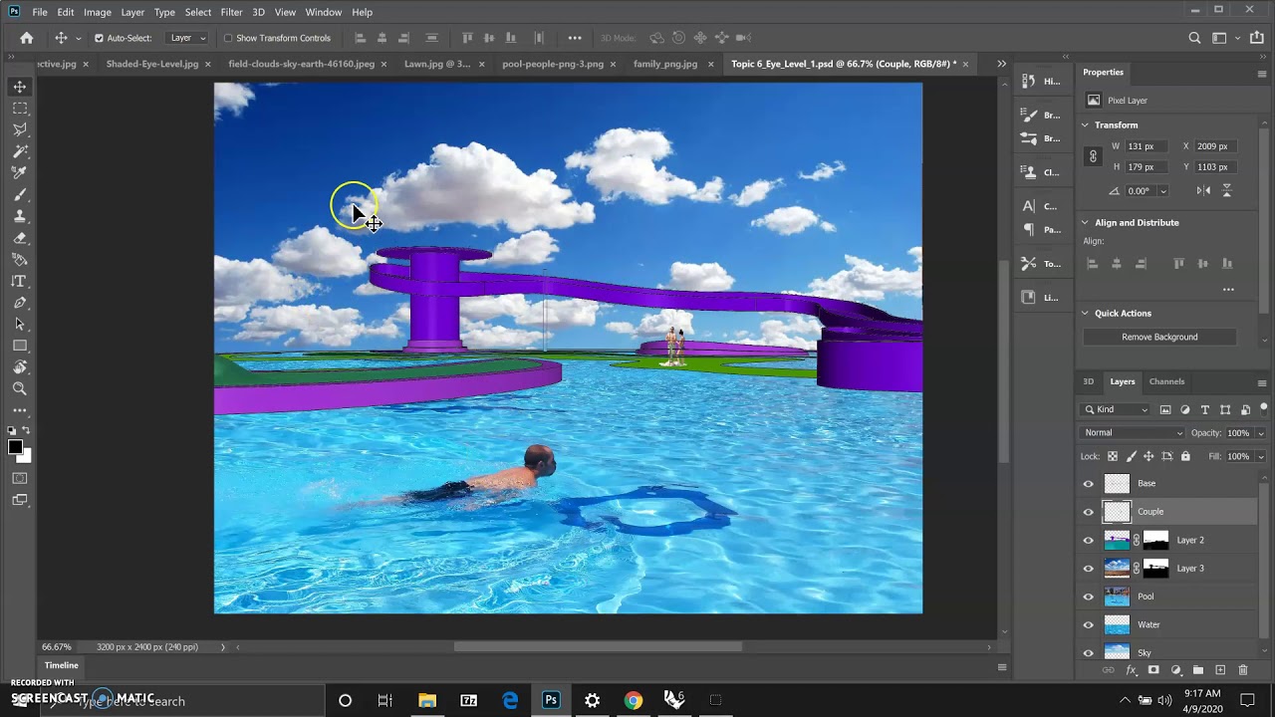Hide Layer 3
The image size is (1275, 717).
point(1088,569)
